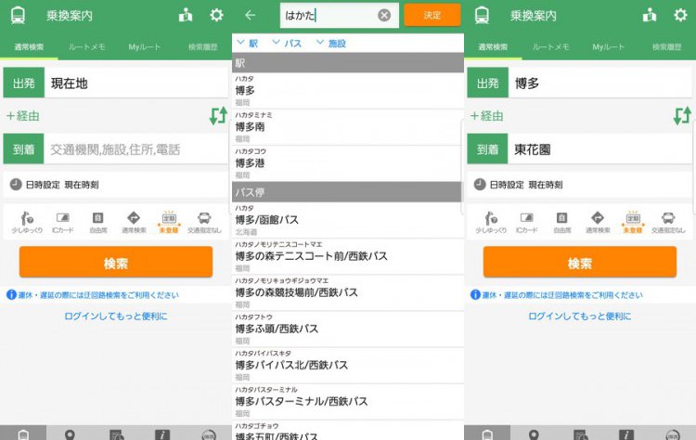The image size is (696, 440).
Task: Tap 未登録 commuter pass icon on right screen
Action: [x=633, y=222]
